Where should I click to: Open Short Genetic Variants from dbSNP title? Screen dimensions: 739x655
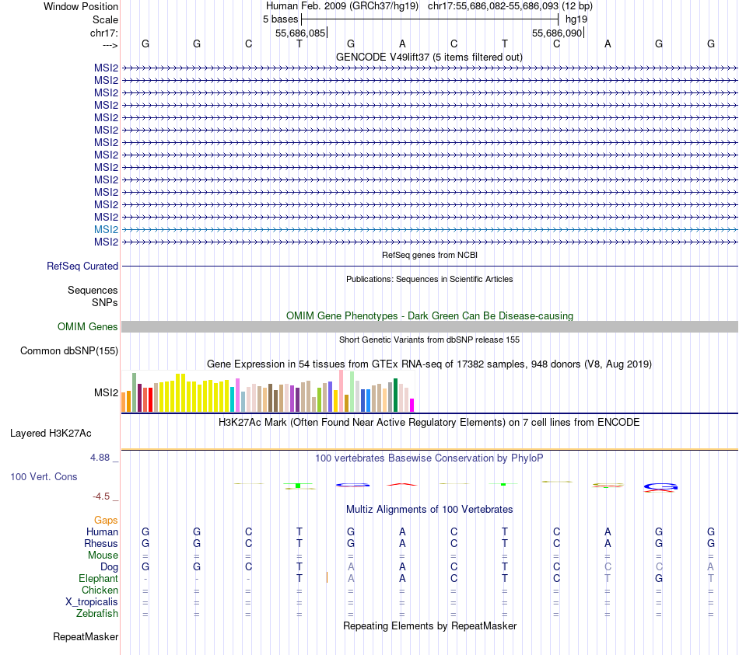point(429,340)
